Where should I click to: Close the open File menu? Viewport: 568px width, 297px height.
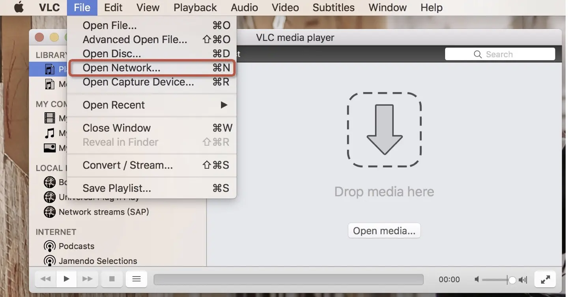click(x=82, y=7)
